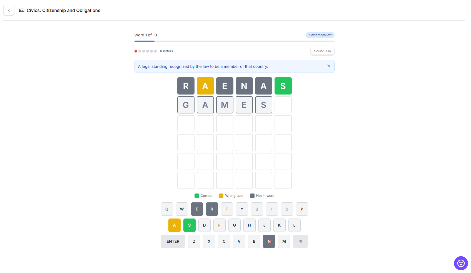The width and height of the screenshot is (471, 273).
Task: Click the 5 attempts left badge
Action: (320, 35)
